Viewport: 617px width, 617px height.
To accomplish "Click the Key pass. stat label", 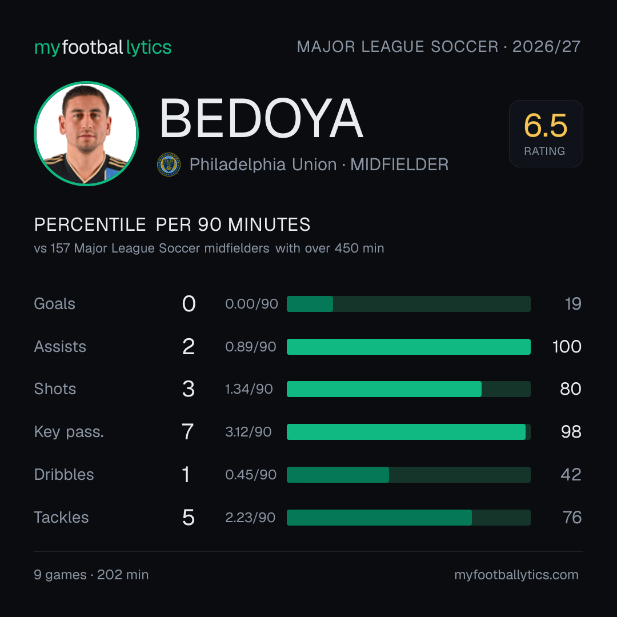I will point(69,432).
